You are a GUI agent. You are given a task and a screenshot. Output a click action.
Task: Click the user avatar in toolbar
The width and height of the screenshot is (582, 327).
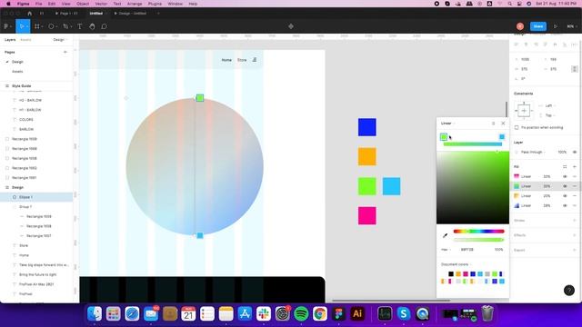coord(520,26)
